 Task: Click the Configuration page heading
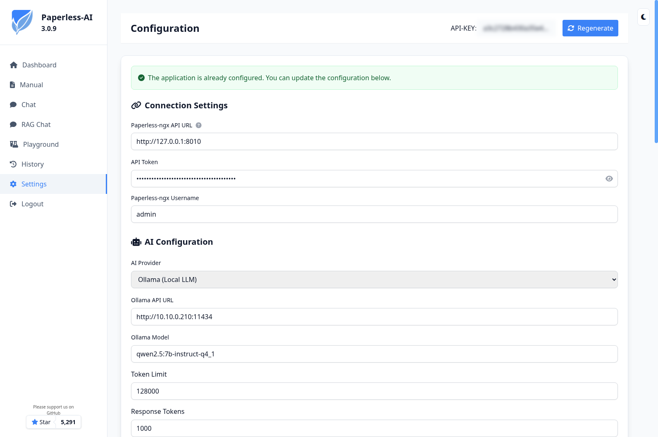tap(165, 28)
